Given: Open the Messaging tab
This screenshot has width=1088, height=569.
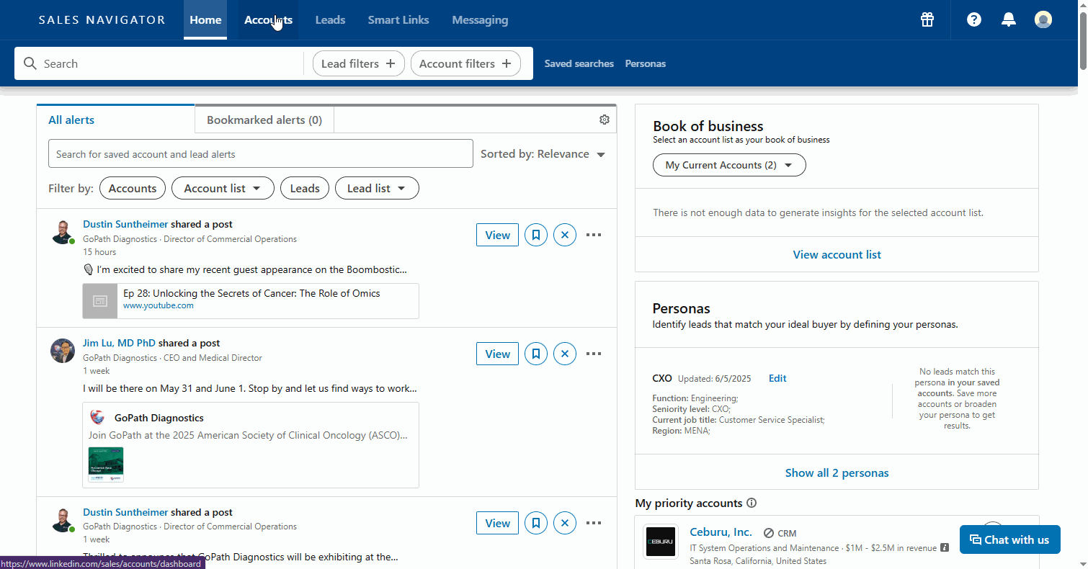Looking at the screenshot, I should (x=480, y=20).
